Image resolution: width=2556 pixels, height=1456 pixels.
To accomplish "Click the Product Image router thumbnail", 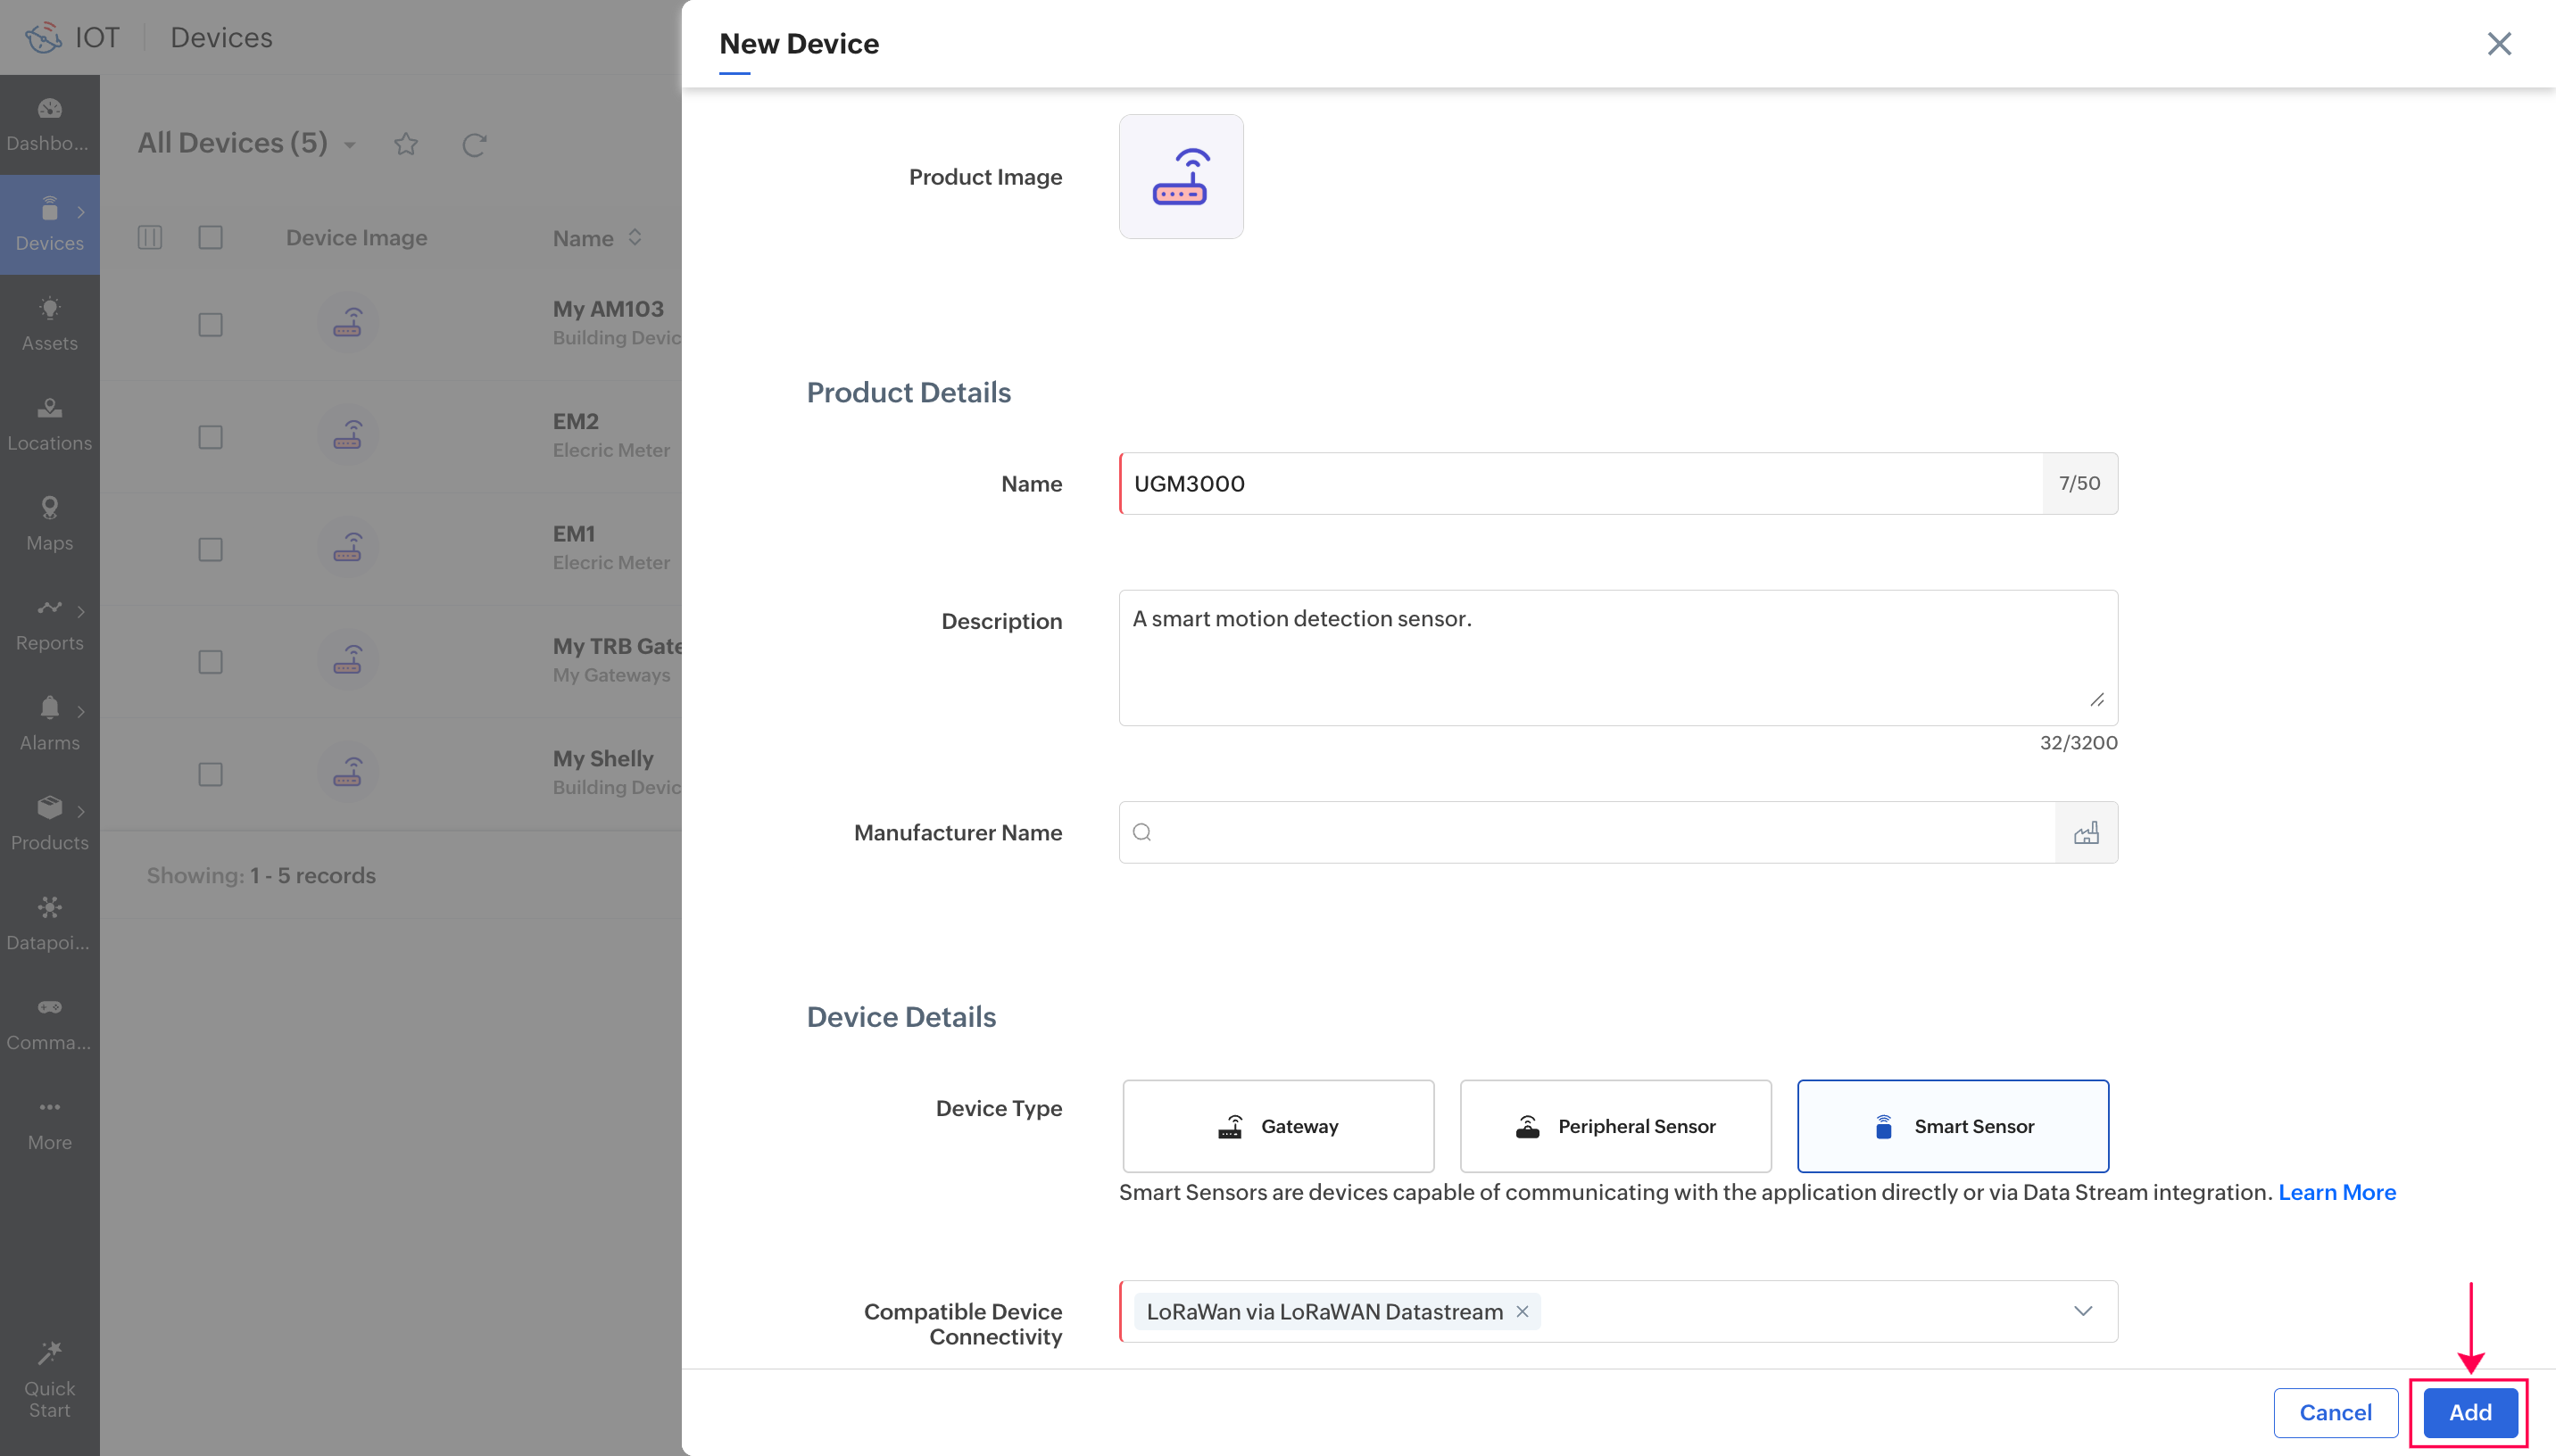I will [1180, 177].
